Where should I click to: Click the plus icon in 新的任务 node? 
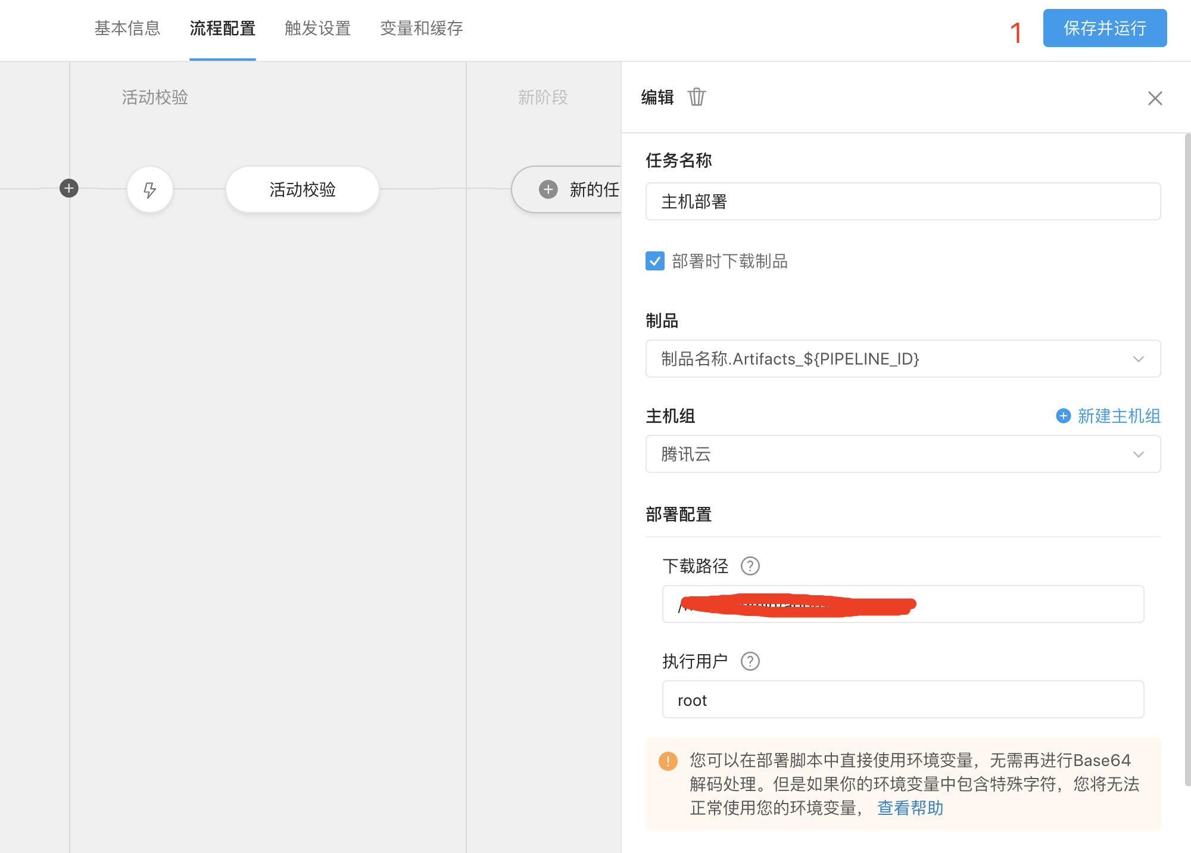click(x=548, y=189)
